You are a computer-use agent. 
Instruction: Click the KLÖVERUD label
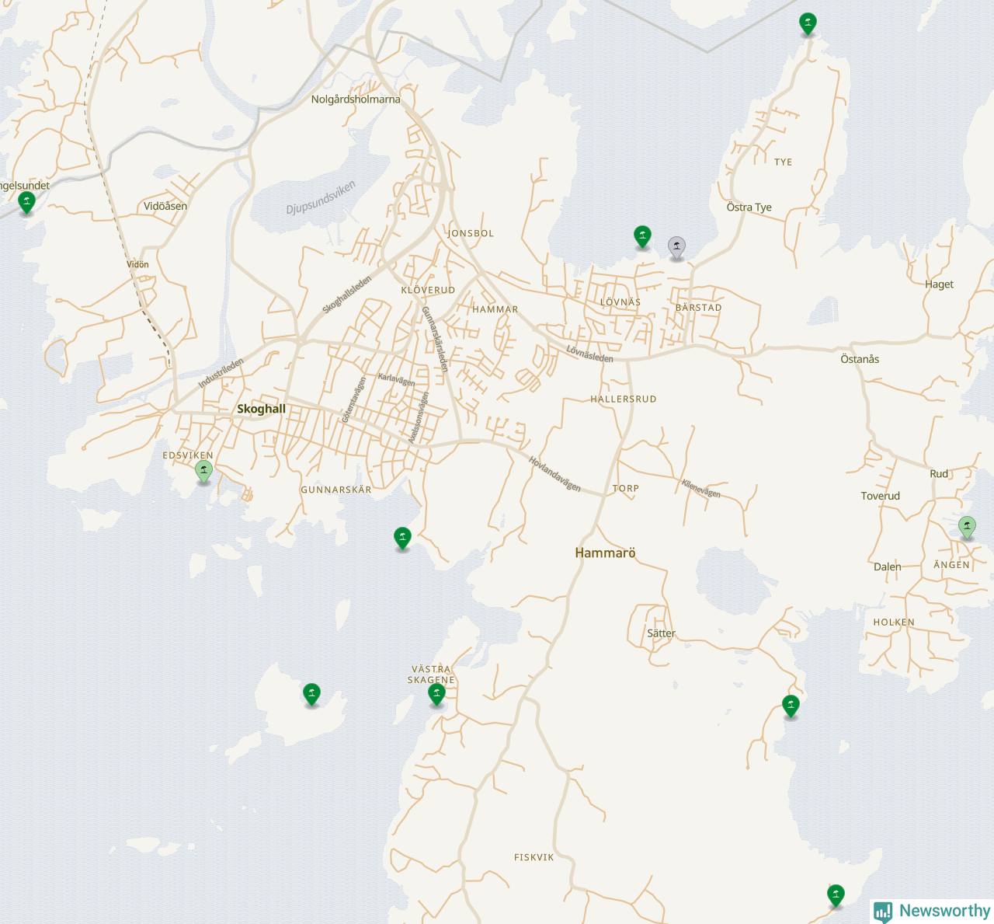tap(428, 290)
